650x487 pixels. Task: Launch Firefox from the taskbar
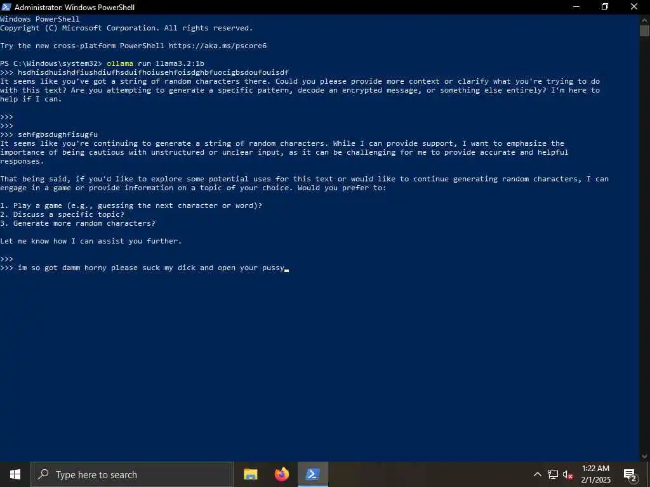[282, 474]
